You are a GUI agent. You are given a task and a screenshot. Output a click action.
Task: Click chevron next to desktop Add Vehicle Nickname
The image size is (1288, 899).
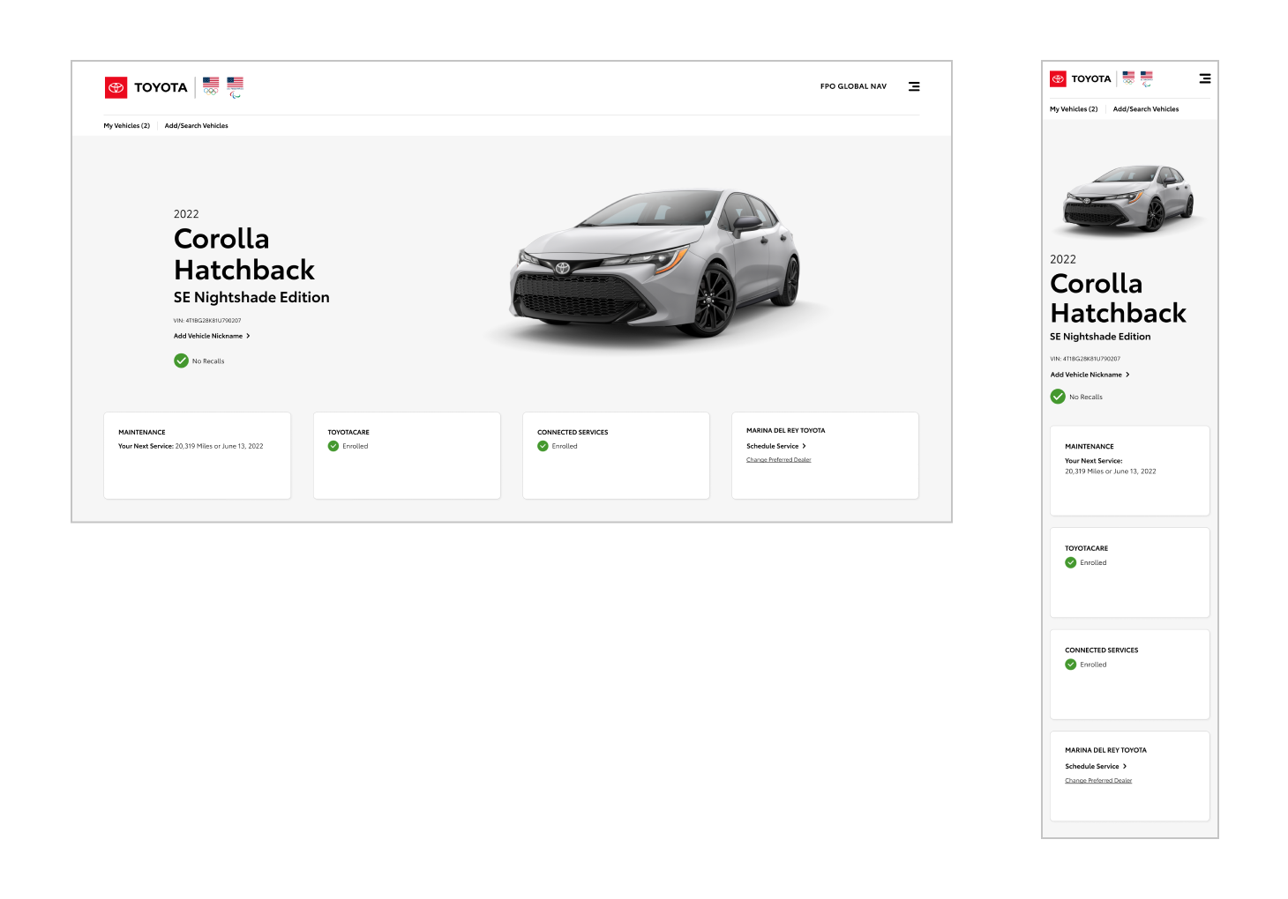248,336
